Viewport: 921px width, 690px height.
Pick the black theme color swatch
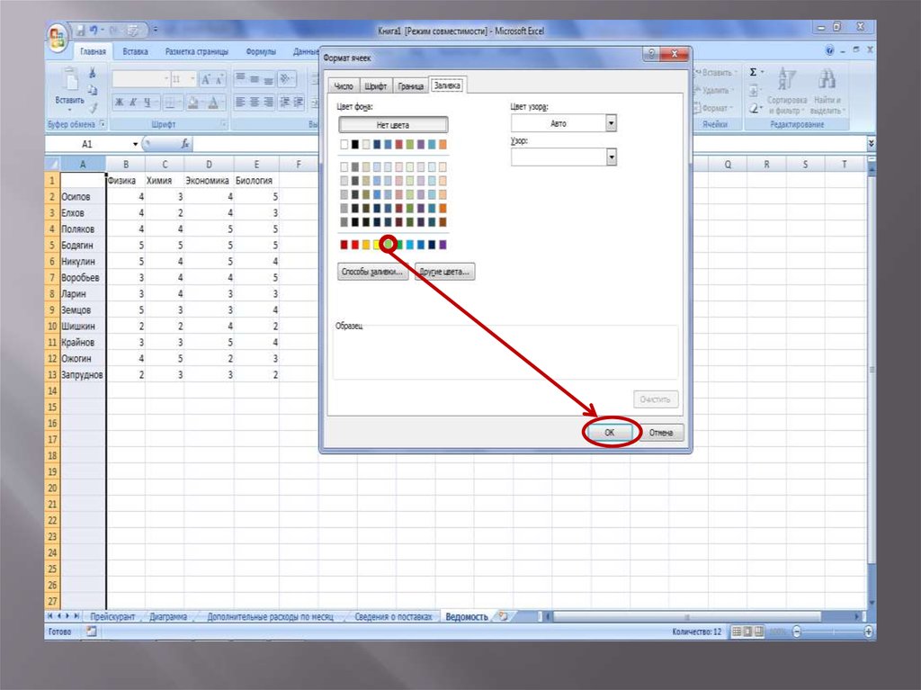(x=354, y=144)
